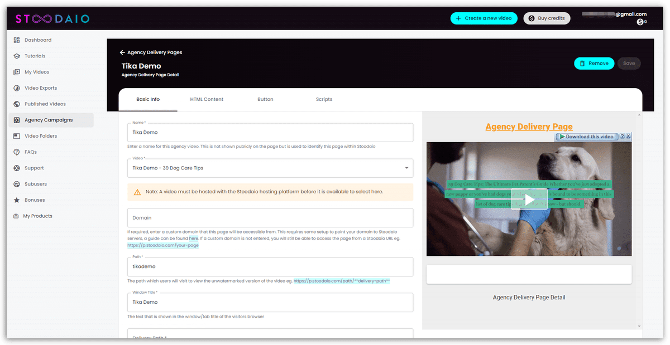Open the 'here' domain setup guide link
The height and width of the screenshot is (345, 670).
point(193,239)
